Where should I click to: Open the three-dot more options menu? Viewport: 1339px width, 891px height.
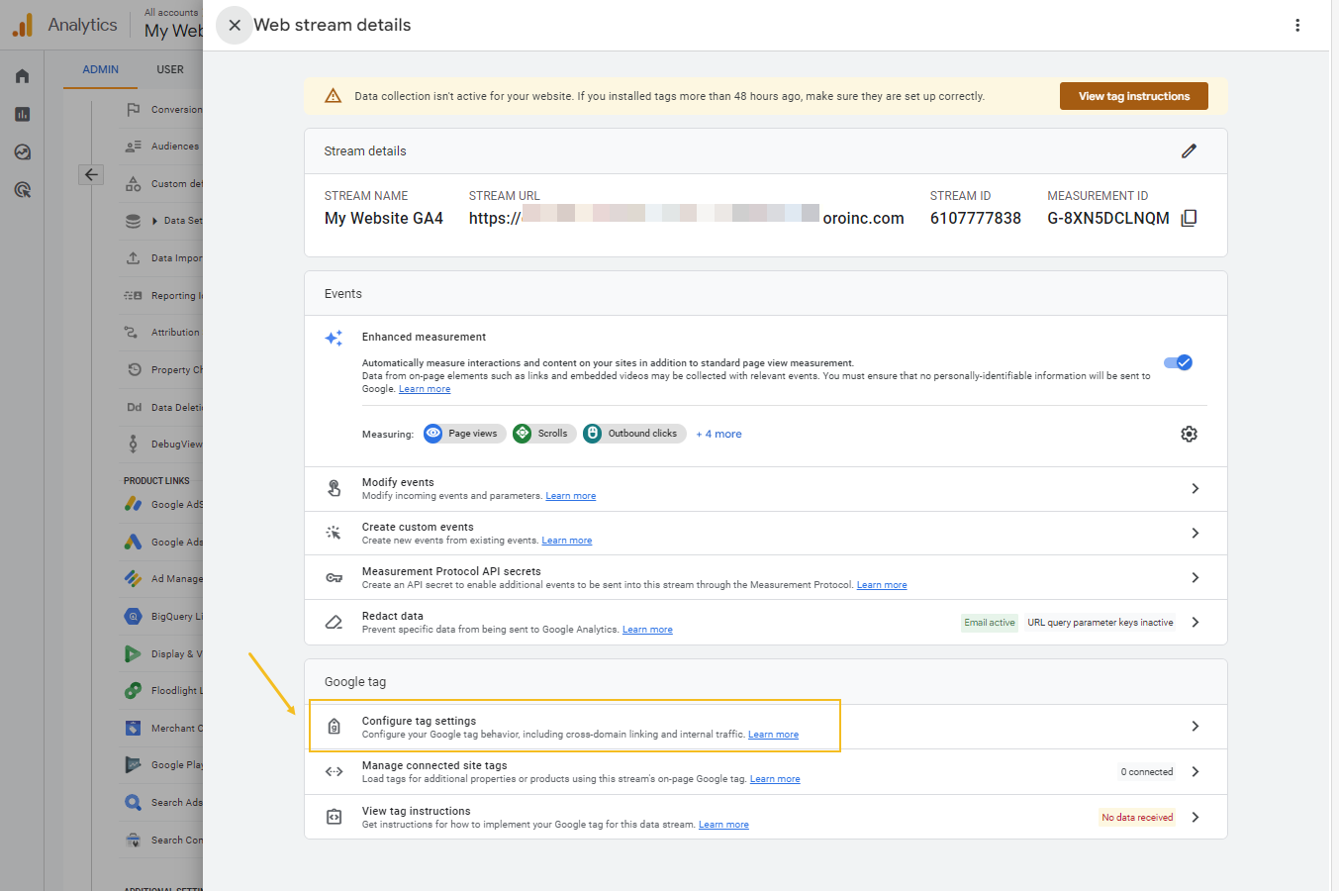tap(1297, 26)
